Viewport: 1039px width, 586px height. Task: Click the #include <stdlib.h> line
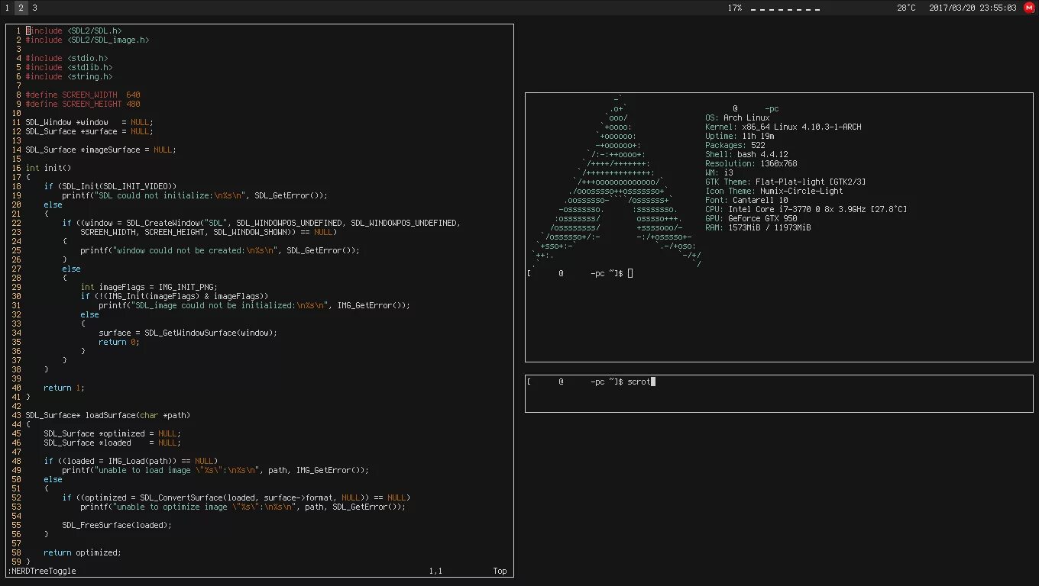tap(69, 67)
